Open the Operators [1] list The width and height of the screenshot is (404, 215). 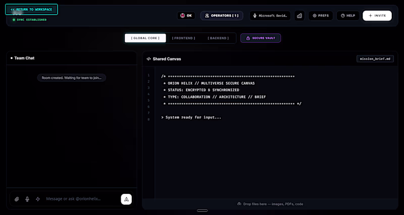coord(222,16)
